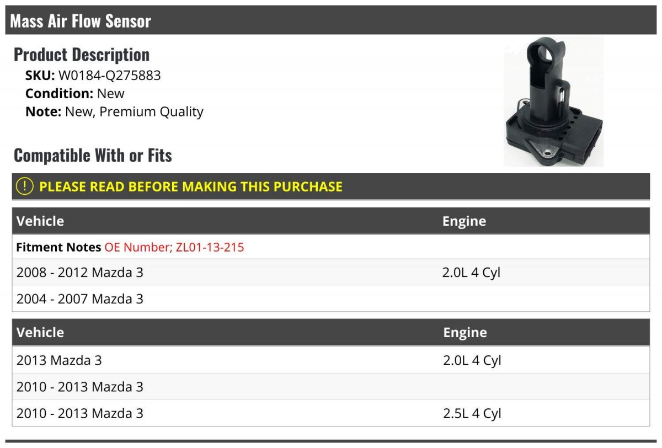Click the 2010 - 2013 Mazda 3 2.5L row

pos(331,413)
